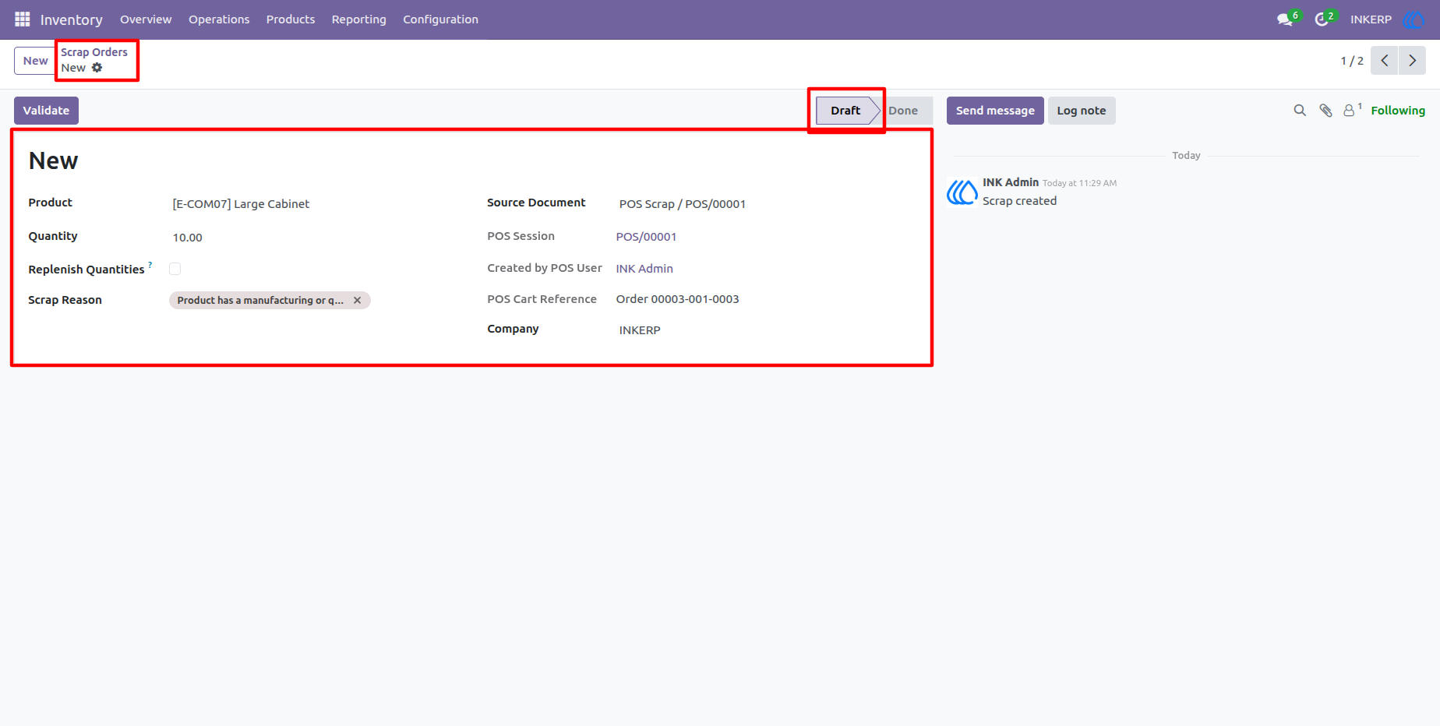Click the New record button
1440x726 pixels.
(35, 61)
